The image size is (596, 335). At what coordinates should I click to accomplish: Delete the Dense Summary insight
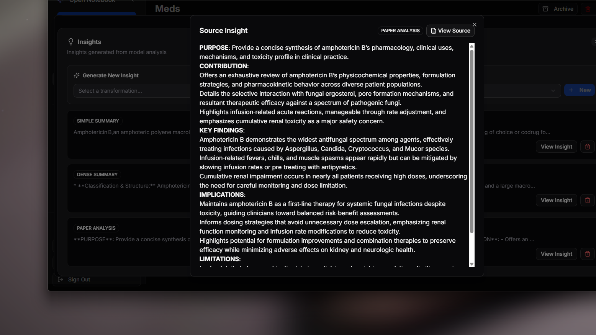point(588,200)
